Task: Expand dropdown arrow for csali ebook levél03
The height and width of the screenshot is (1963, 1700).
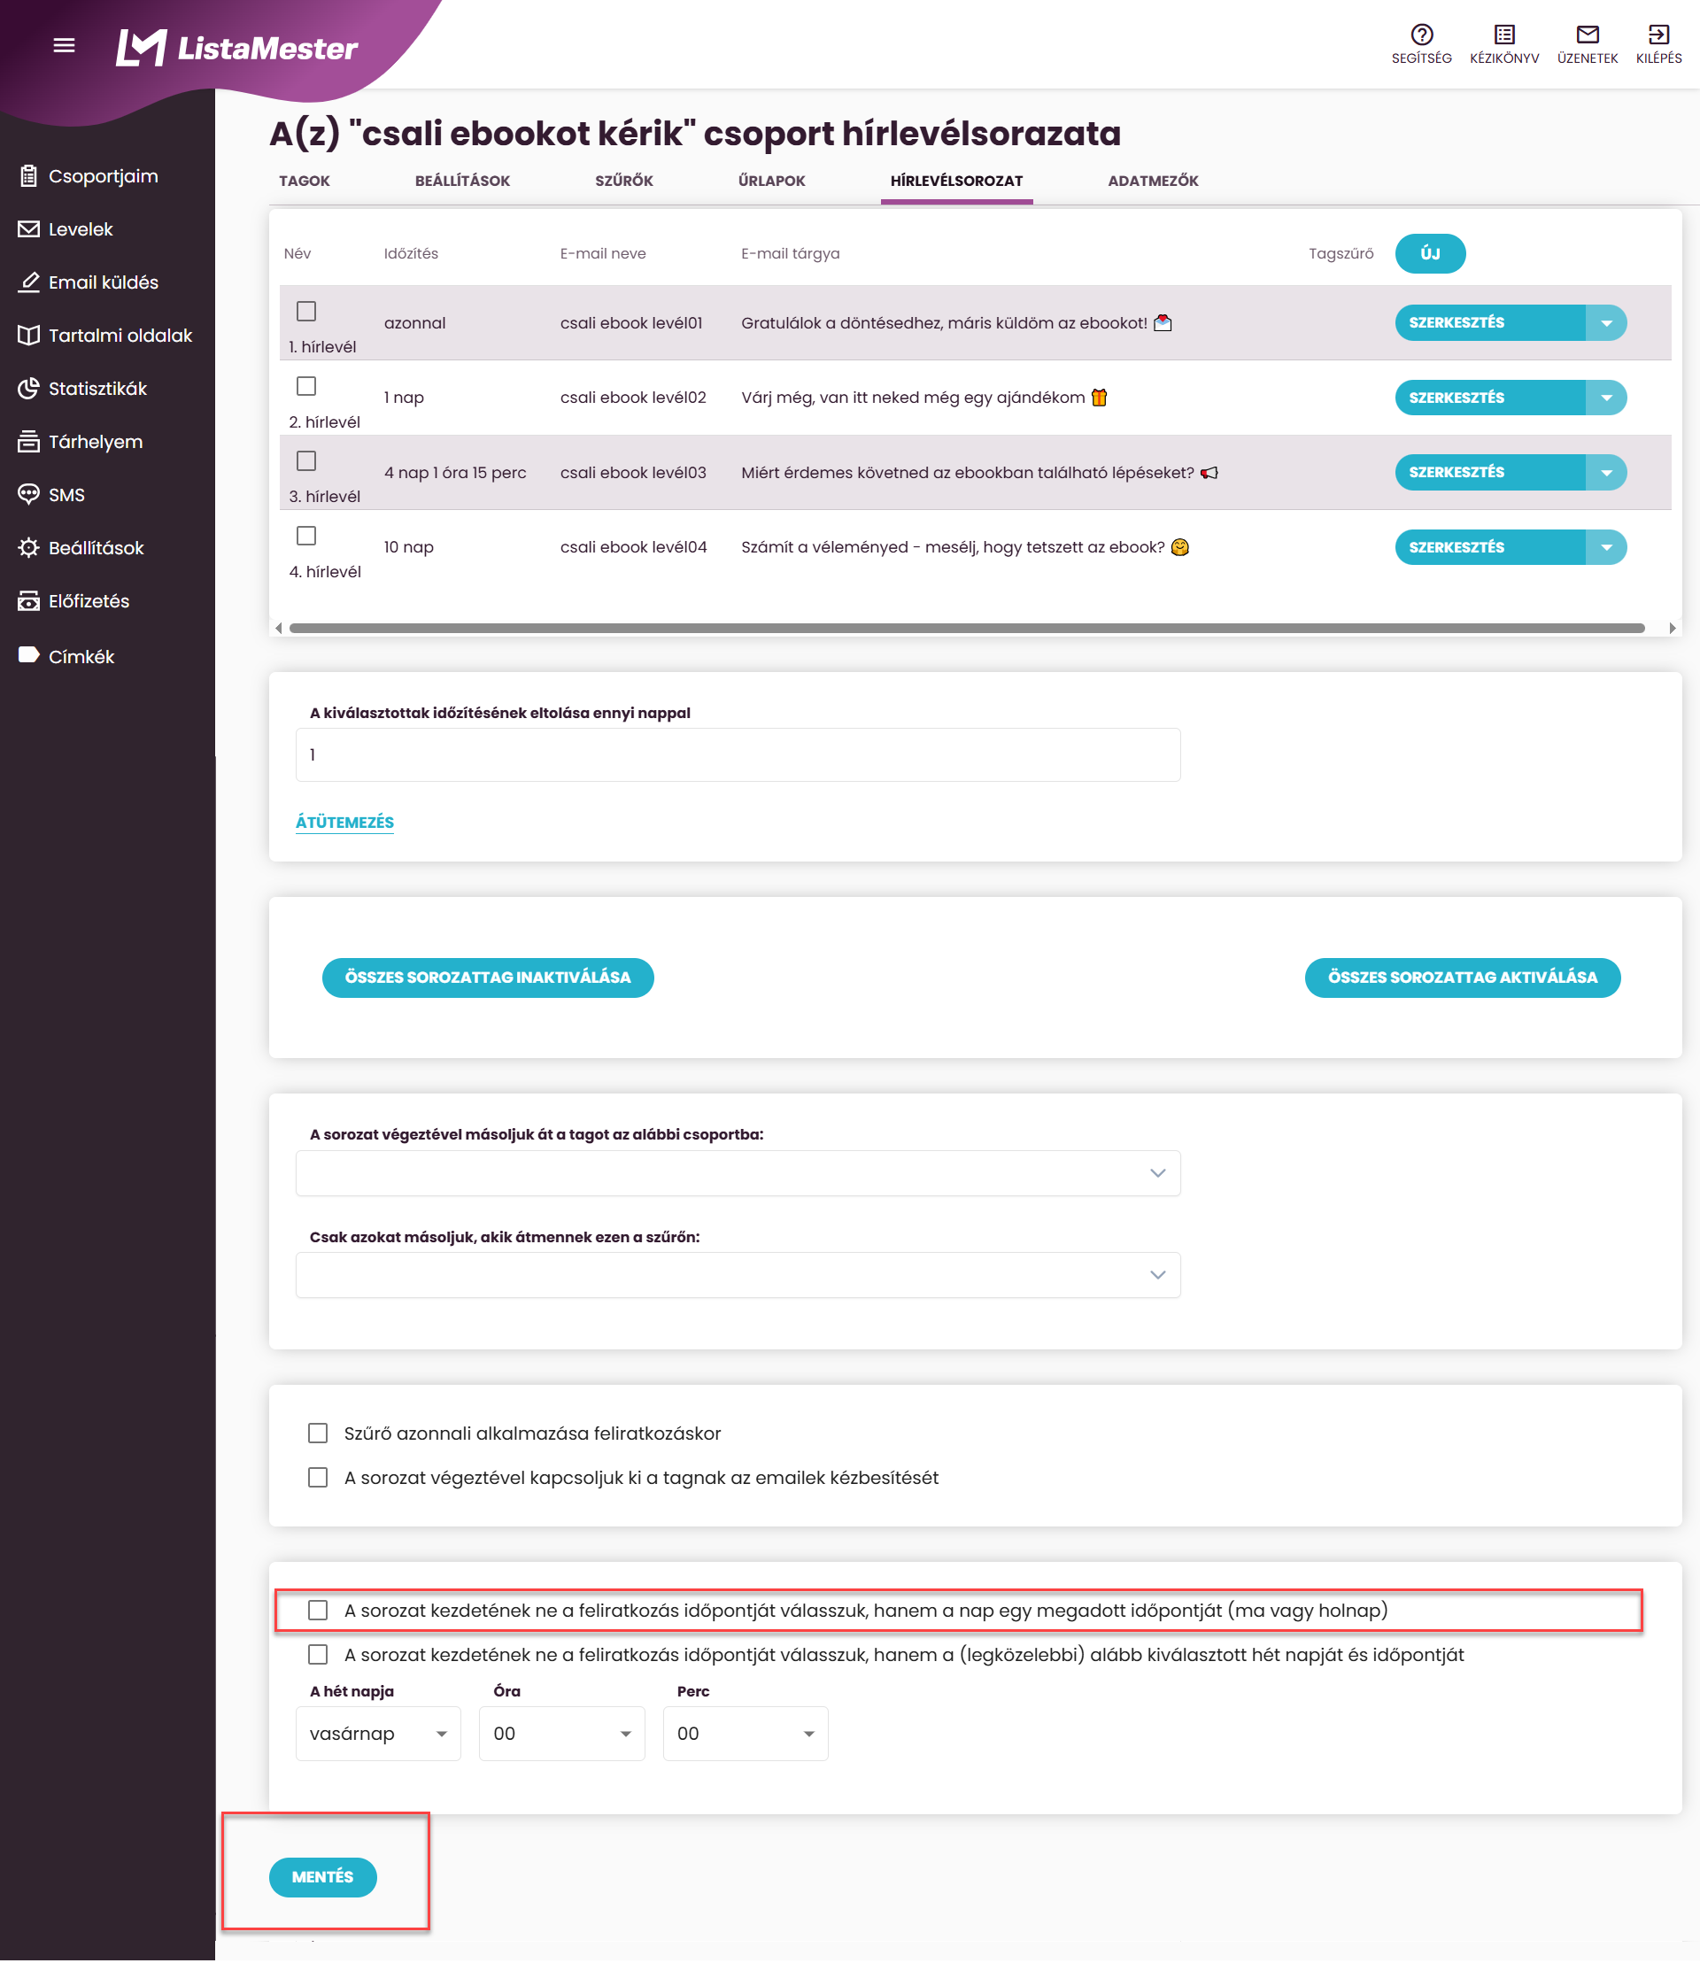Action: [x=1606, y=473]
